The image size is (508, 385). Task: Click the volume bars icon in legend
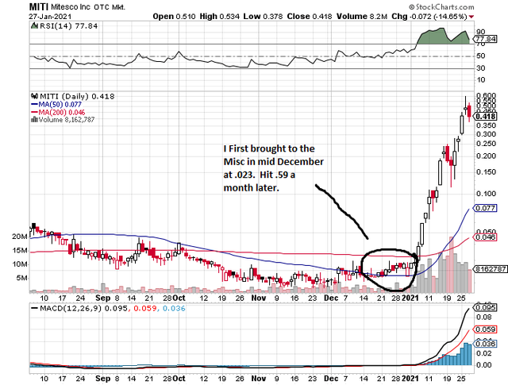point(34,120)
